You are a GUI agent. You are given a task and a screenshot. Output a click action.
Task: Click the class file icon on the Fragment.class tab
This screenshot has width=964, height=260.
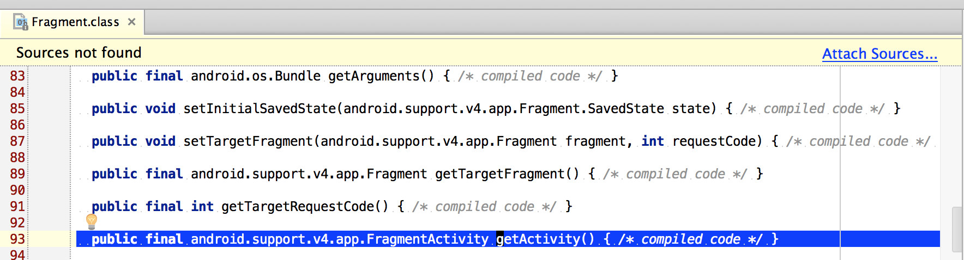pyautogui.click(x=21, y=22)
